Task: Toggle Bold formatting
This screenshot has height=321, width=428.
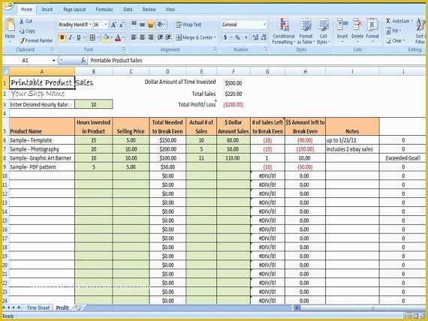Action: click(62, 37)
